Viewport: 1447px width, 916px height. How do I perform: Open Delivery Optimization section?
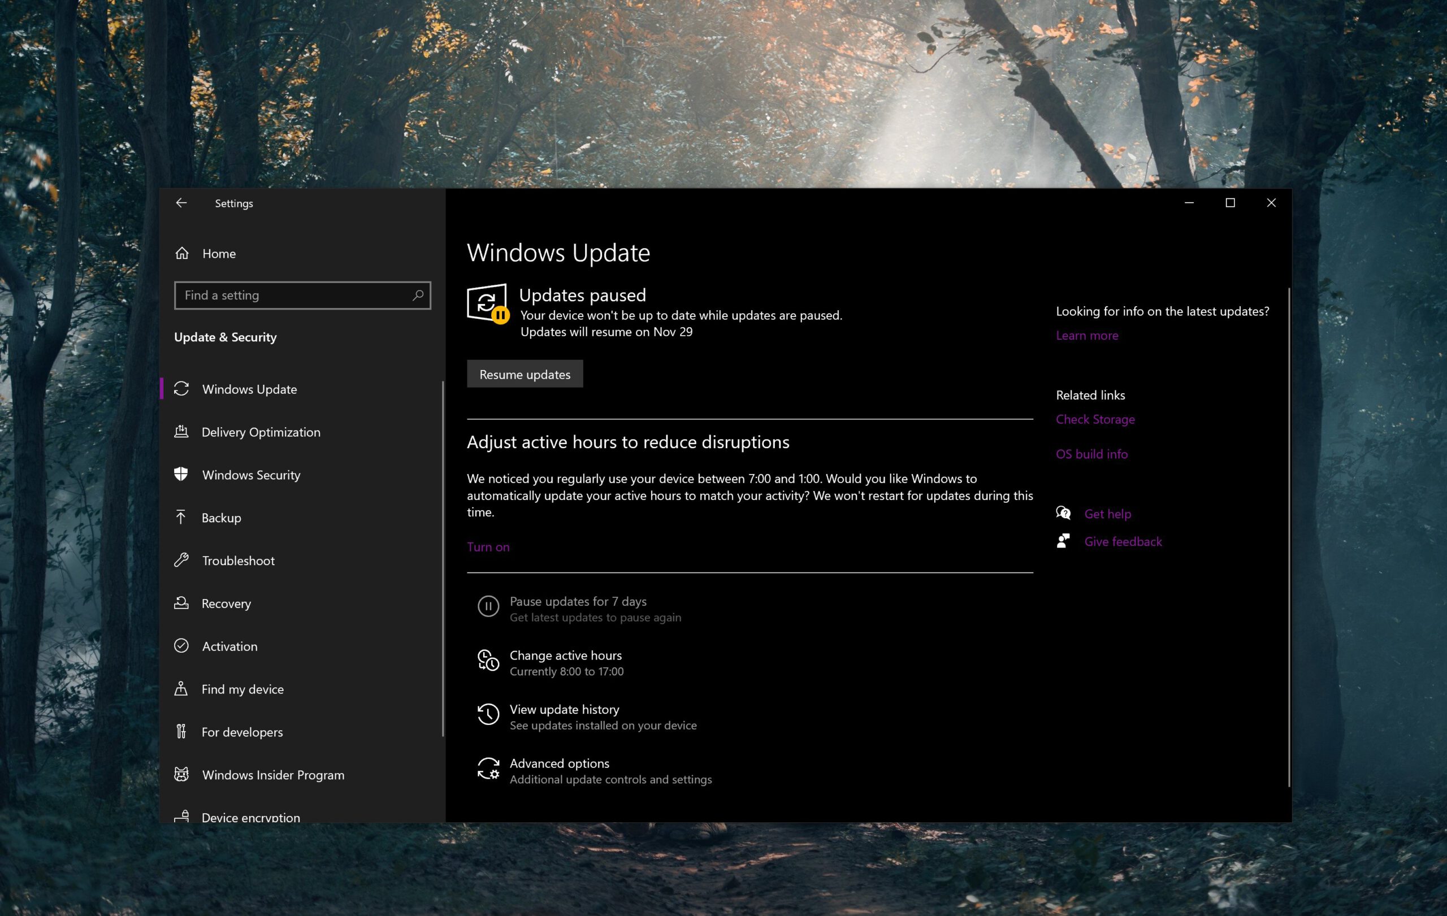click(302, 432)
